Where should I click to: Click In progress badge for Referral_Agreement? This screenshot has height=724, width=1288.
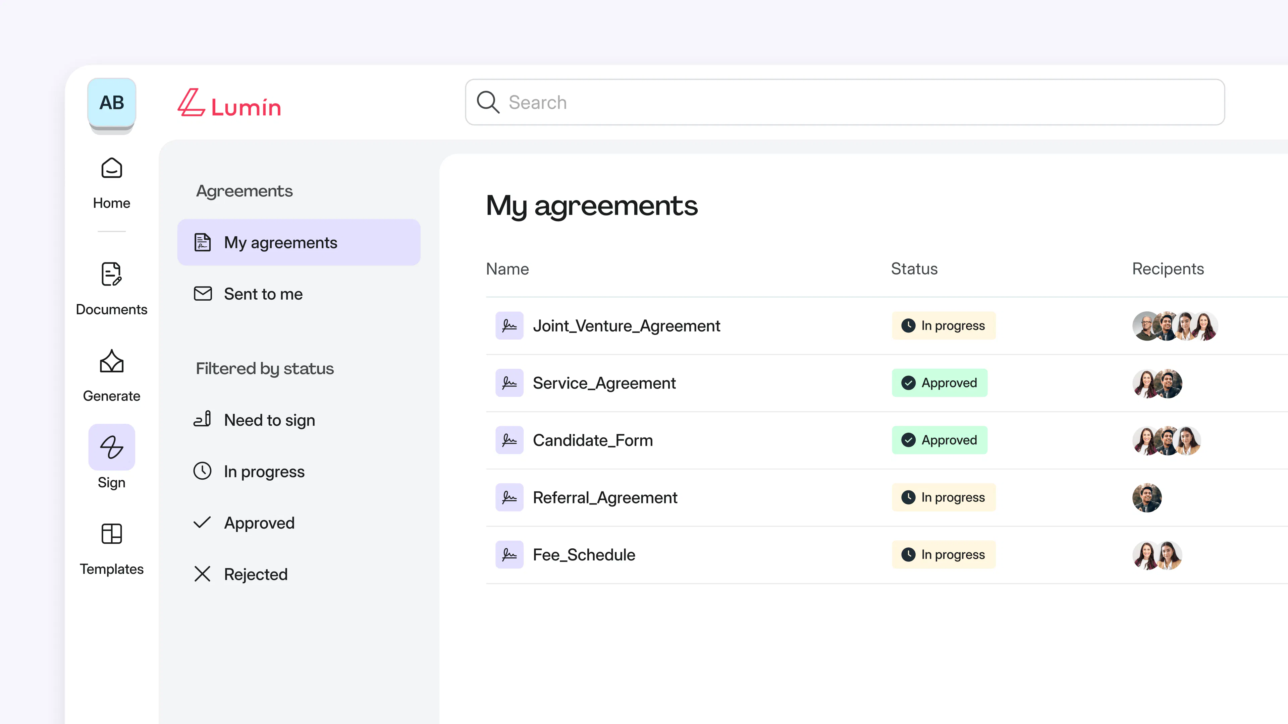click(944, 497)
